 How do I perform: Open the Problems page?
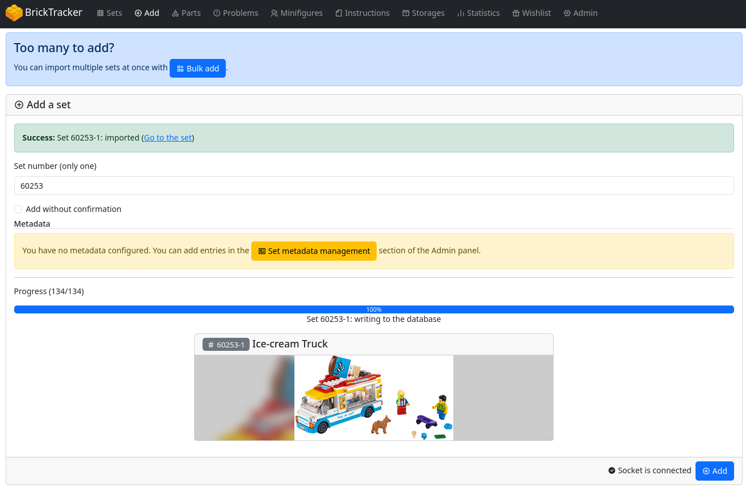click(235, 13)
